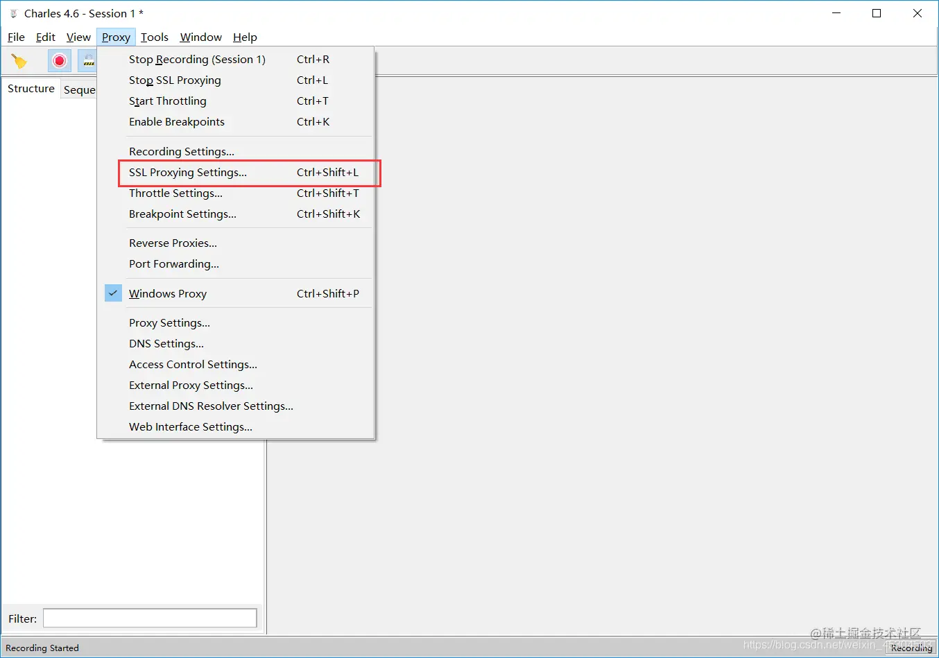This screenshot has width=939, height=658.
Task: Click the Filter input field
Action: tap(150, 618)
